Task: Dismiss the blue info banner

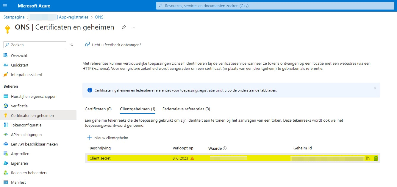Action: (375, 88)
